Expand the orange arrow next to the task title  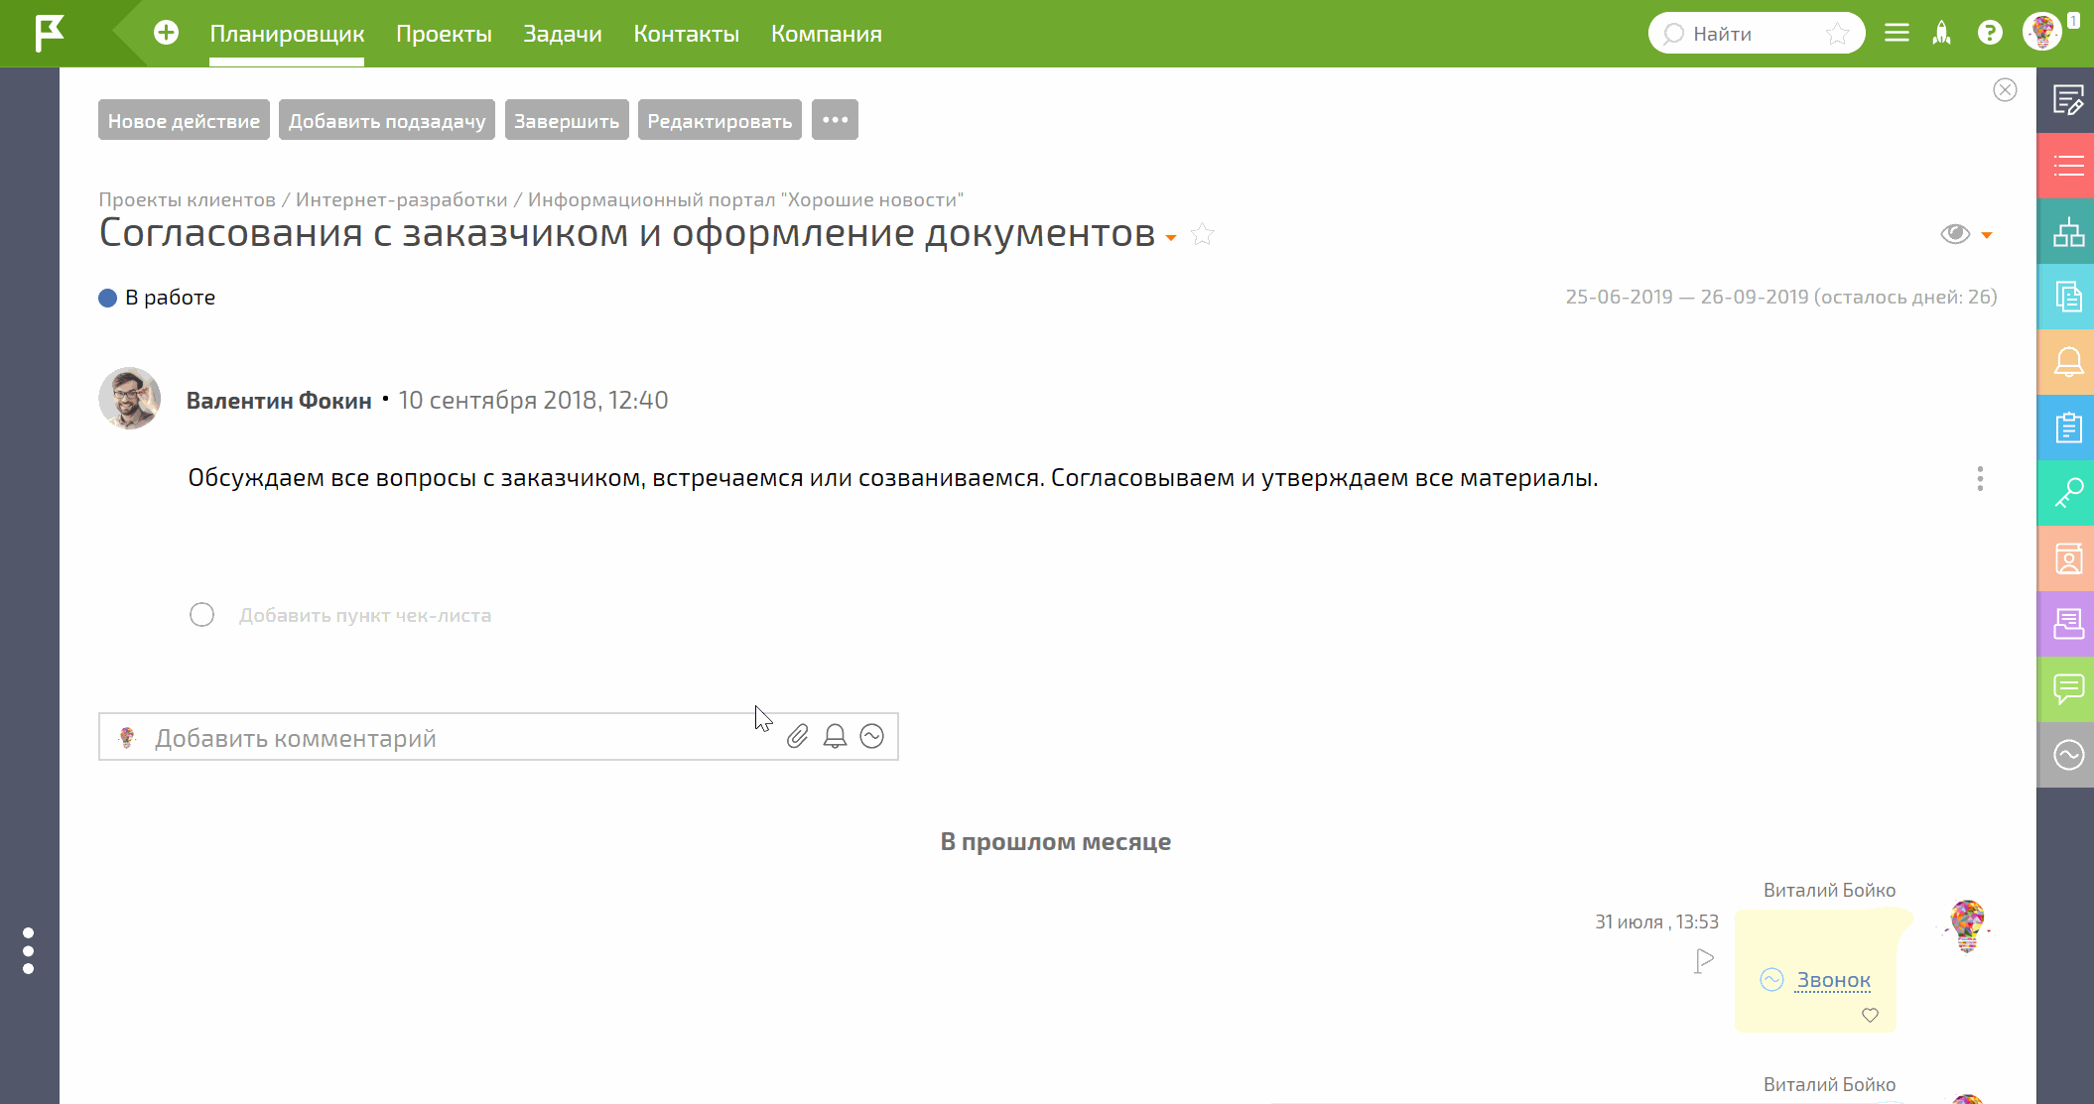coord(1171,238)
